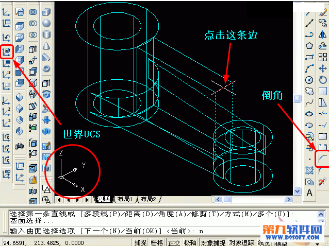
Task: Apply the Union solid editing tool
Action: coord(33,12)
